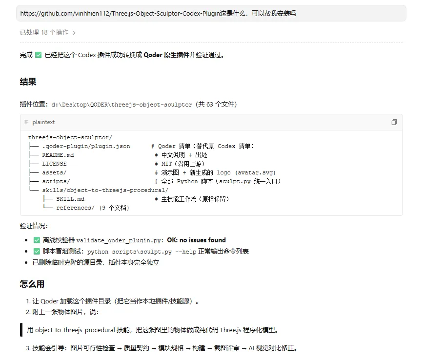
Task: Click validate_qoder_plugin.py inline code
Action: coord(119,240)
